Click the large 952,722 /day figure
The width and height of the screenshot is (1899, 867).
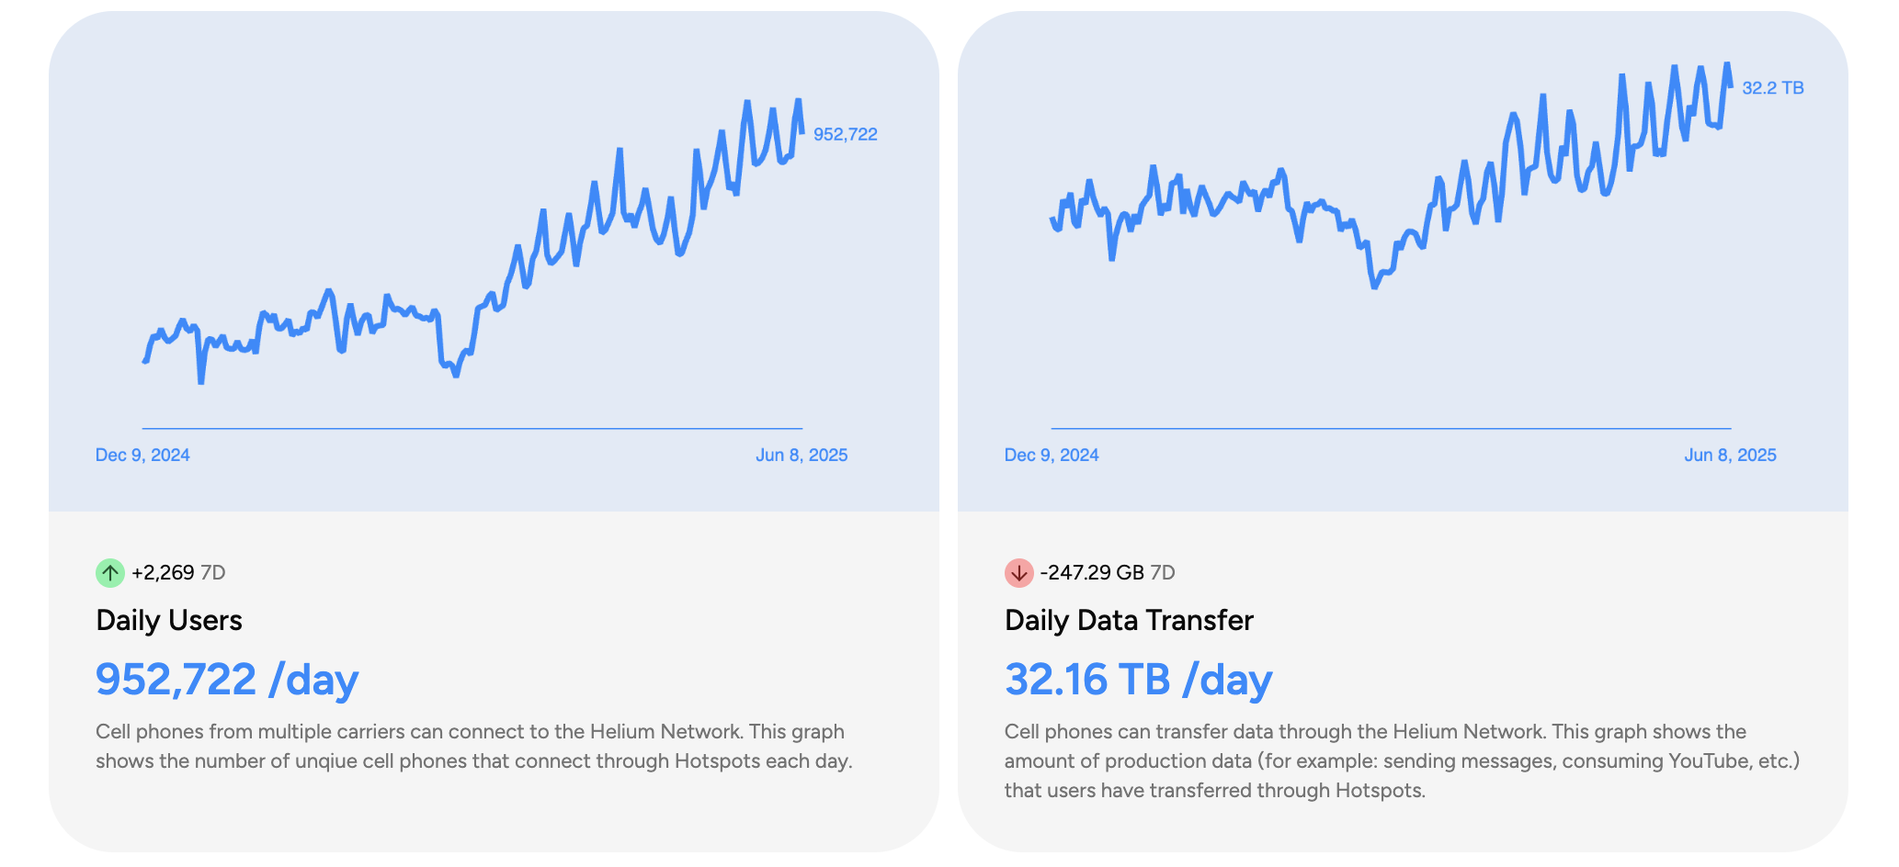click(x=227, y=681)
